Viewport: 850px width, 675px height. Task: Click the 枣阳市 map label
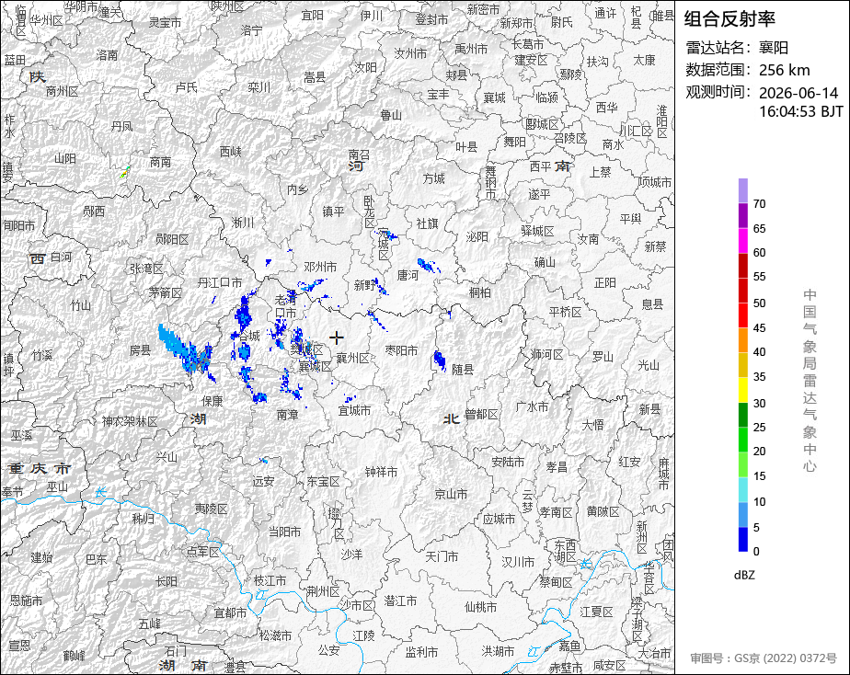tap(401, 350)
